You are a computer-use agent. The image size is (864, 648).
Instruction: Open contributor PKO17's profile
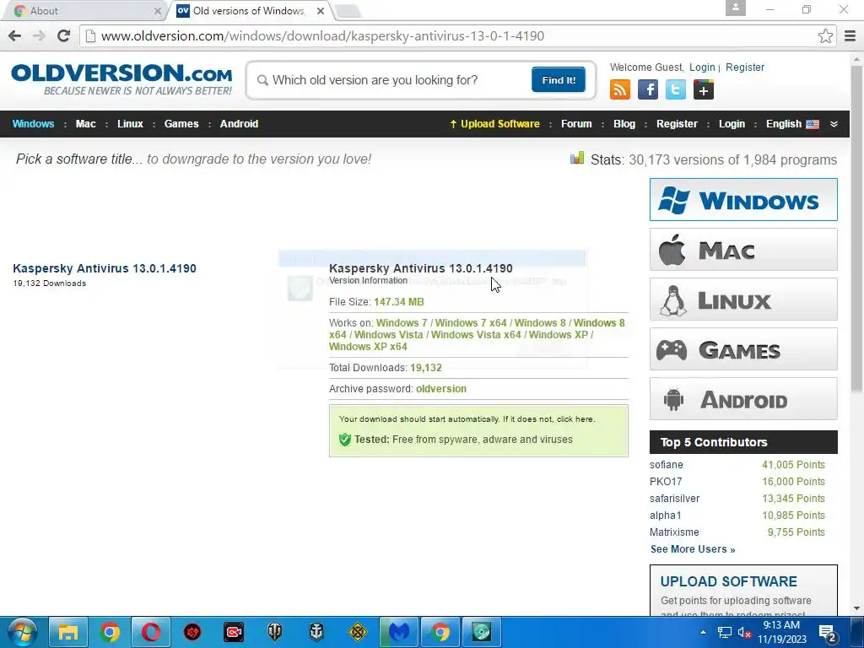pyautogui.click(x=666, y=482)
